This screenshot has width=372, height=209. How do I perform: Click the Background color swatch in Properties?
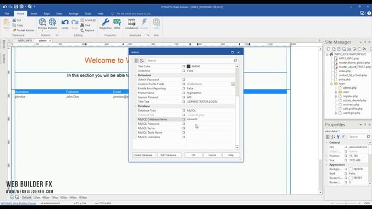pyautogui.click(x=350, y=169)
